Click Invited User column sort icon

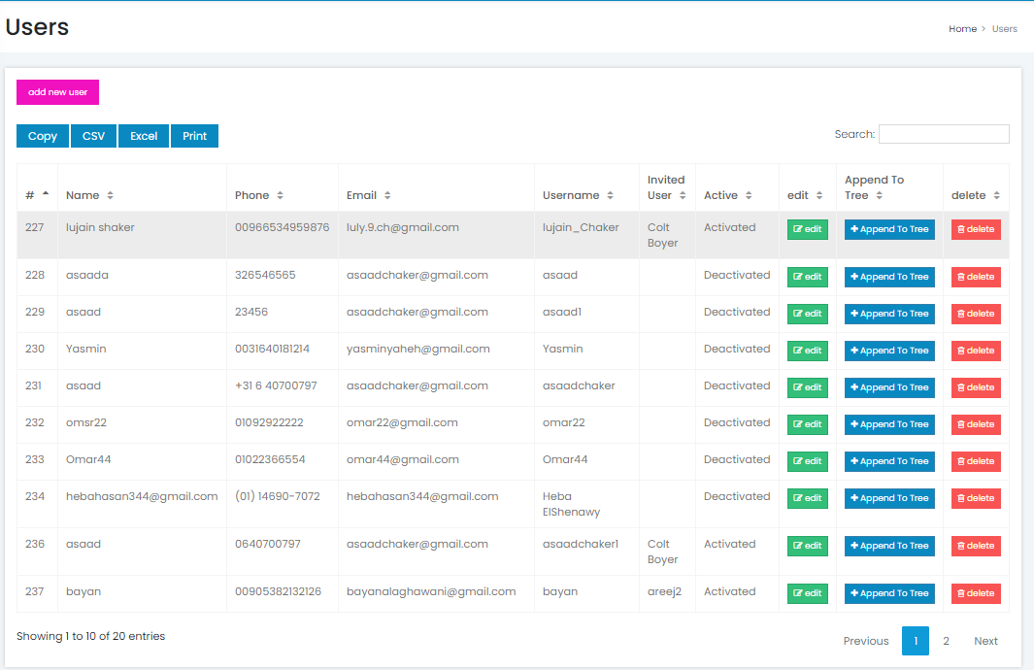point(683,195)
